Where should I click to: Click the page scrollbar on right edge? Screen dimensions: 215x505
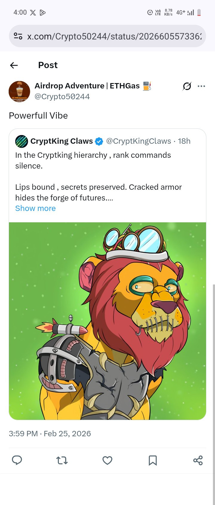click(214, 394)
